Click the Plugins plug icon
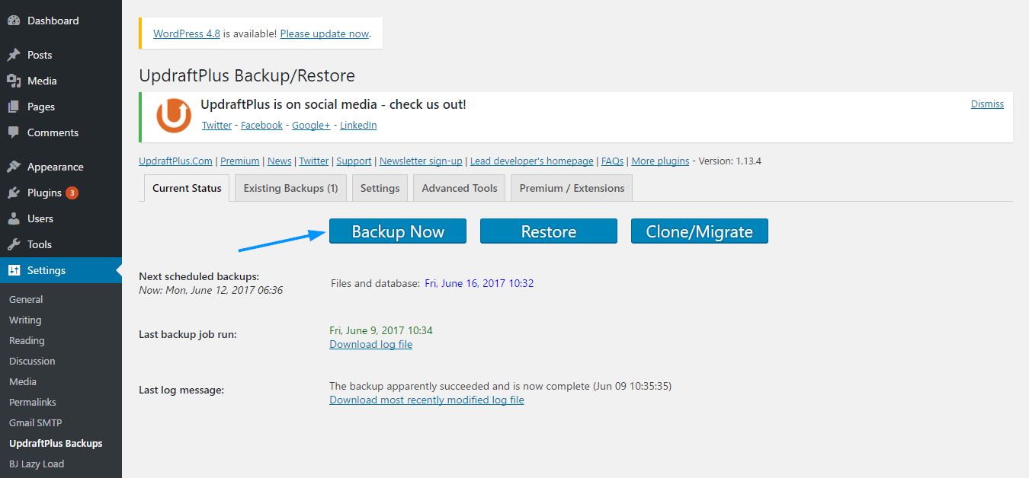1029x478 pixels. (14, 193)
